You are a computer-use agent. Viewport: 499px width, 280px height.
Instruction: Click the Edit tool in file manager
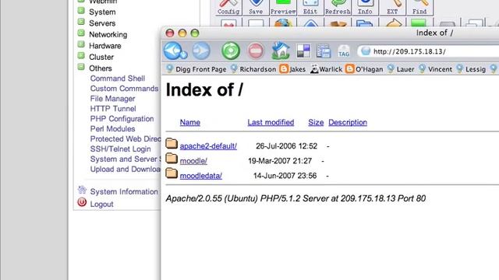310,7
